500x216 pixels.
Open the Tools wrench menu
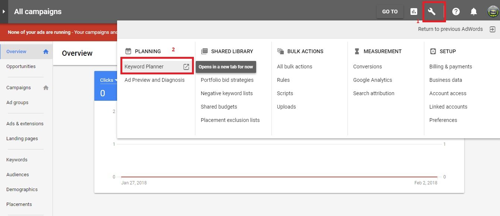[433, 12]
